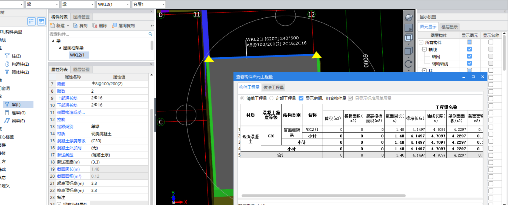This screenshot has width=508, height=205.
Task: Open the 混凝土强度等级 property link
Action: (x=71, y=141)
